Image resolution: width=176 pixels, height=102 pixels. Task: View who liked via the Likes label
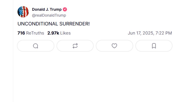65,33
